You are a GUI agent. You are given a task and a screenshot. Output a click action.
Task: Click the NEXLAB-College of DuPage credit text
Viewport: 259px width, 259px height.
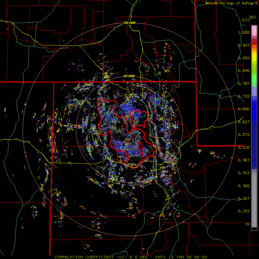[x=230, y=3]
